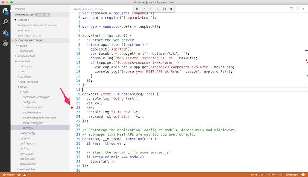The height and width of the screenshot is (177, 308).
Task: Click the feedback smiley icon
Action: [303, 175]
